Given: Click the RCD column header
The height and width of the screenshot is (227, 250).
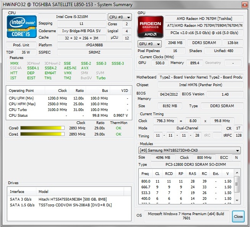Looking at the screenshot, I should [169, 173].
